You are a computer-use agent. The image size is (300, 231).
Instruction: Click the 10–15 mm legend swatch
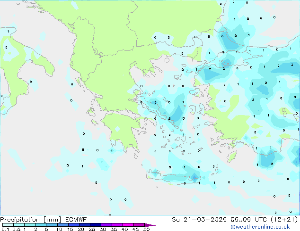coord(63,225)
